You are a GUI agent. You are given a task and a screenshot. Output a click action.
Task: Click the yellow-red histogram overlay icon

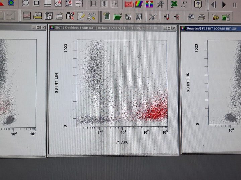[216, 17]
